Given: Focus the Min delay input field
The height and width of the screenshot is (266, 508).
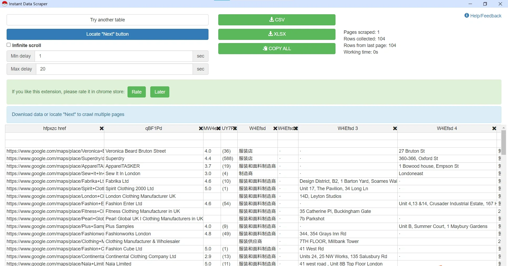Looking at the screenshot, I should tap(114, 56).
